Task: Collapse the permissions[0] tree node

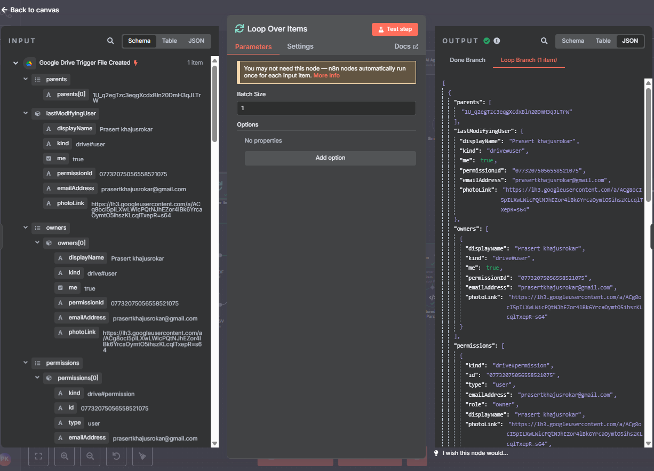Action: (37, 378)
